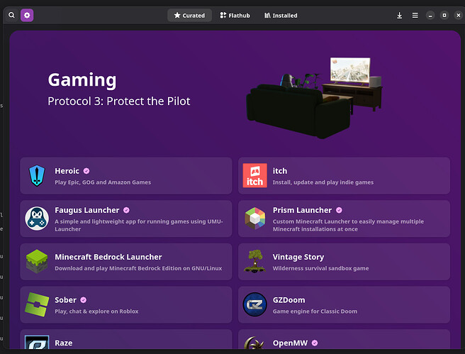Click the Faugus Launcher verified badge

click(126, 210)
